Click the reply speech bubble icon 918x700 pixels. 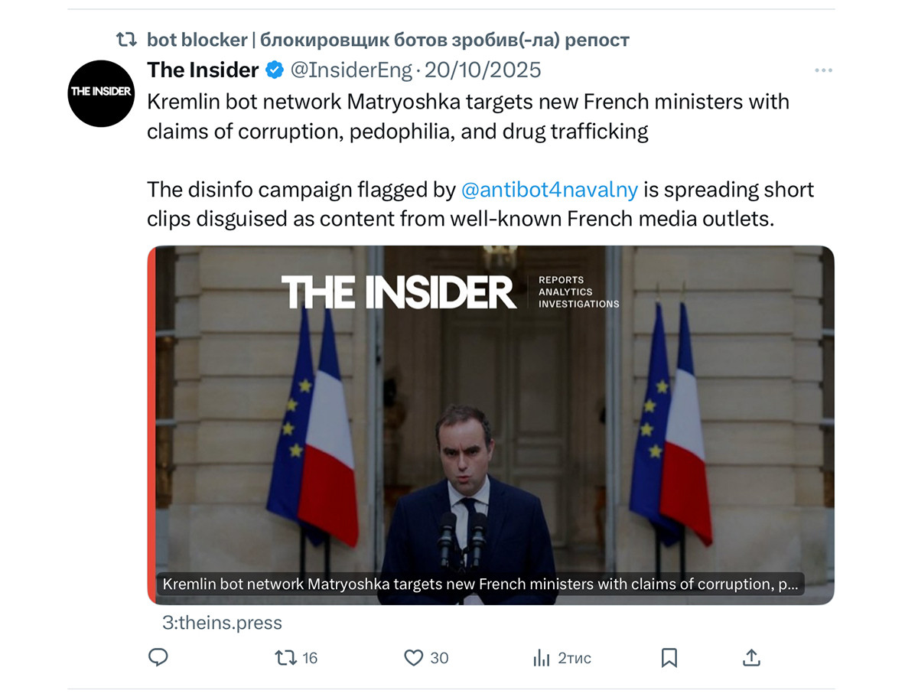point(158,657)
